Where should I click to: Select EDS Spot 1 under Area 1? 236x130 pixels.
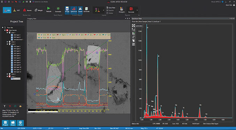click(x=17, y=35)
